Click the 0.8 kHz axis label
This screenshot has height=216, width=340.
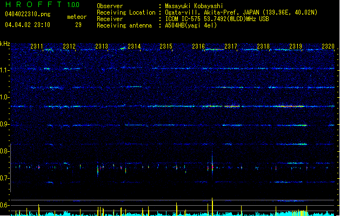coord(4,151)
